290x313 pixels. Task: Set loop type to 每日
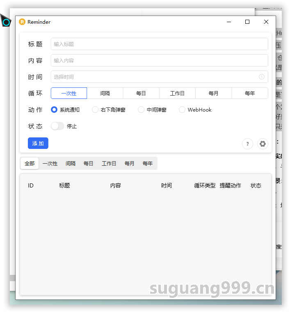click(x=141, y=93)
